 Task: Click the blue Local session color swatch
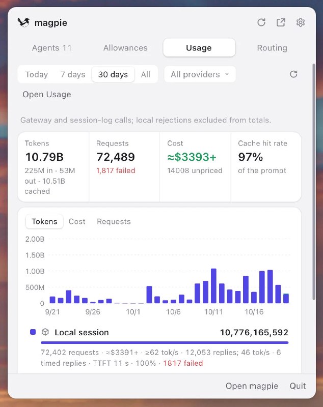click(33, 332)
